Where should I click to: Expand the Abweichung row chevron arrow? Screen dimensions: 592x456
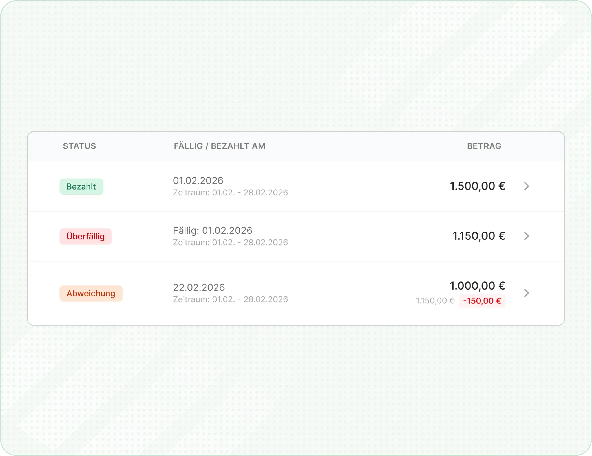pos(526,293)
